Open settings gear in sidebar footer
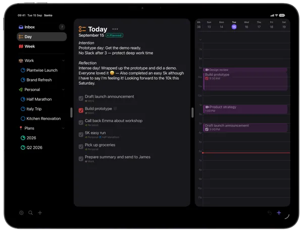The width and height of the screenshot is (303, 232). 21,213
